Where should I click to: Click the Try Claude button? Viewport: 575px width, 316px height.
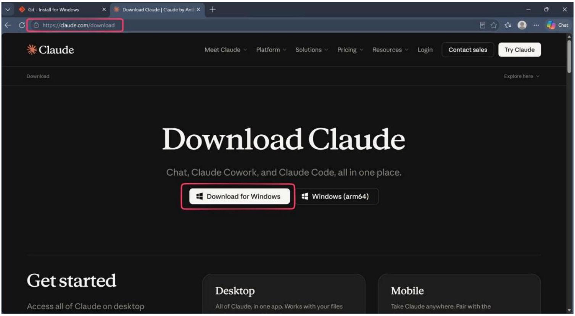pyautogui.click(x=519, y=50)
